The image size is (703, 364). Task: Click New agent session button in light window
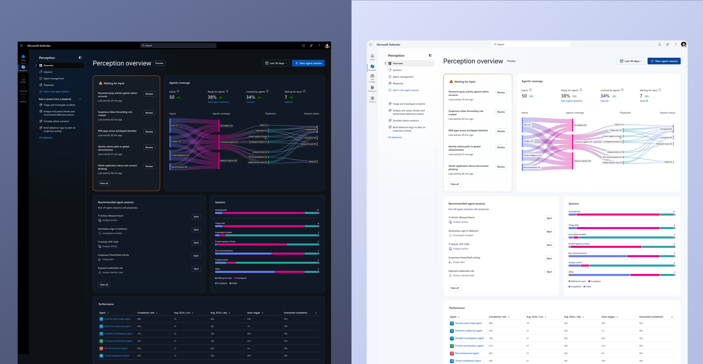point(664,61)
